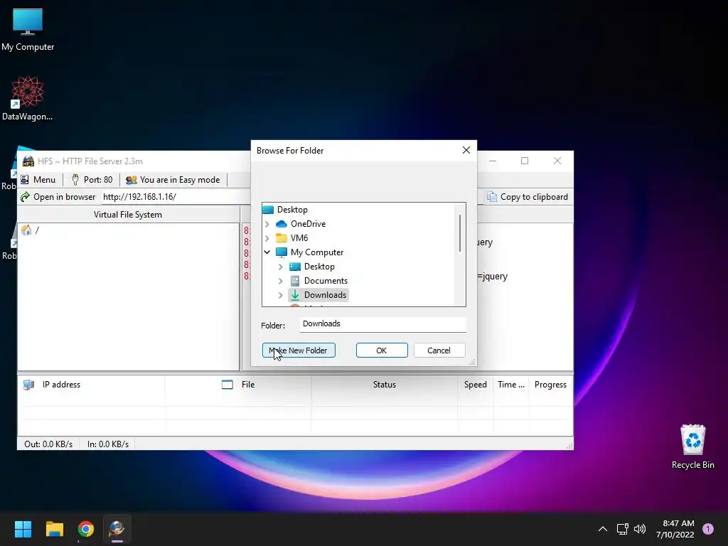Viewport: 728px width, 546px height.
Task: Select the Downloads folder in tree
Action: [x=318, y=295]
